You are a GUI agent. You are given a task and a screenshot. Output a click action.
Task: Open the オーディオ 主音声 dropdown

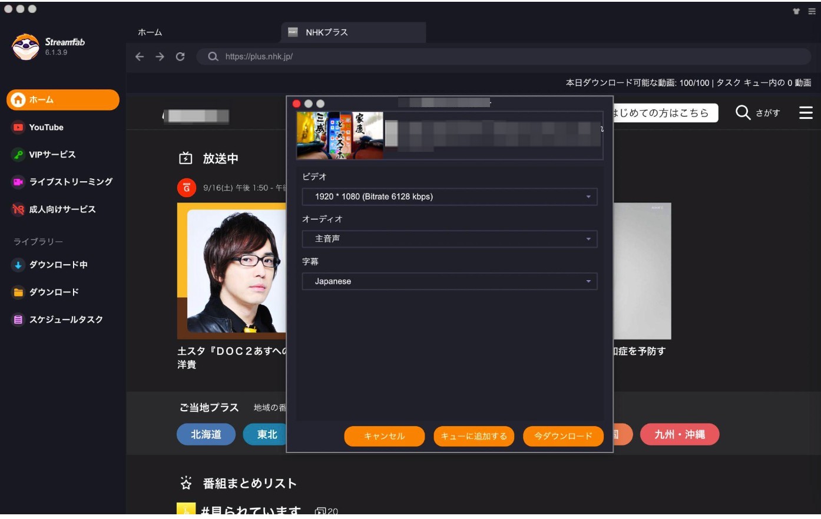(449, 239)
